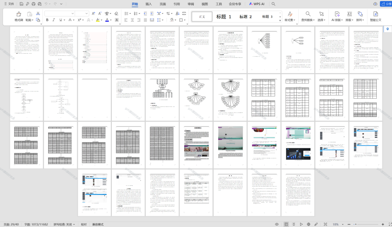Screen dimensions: 392x227
Task: Click the full screen icon in status bar
Action: pos(390,224)
